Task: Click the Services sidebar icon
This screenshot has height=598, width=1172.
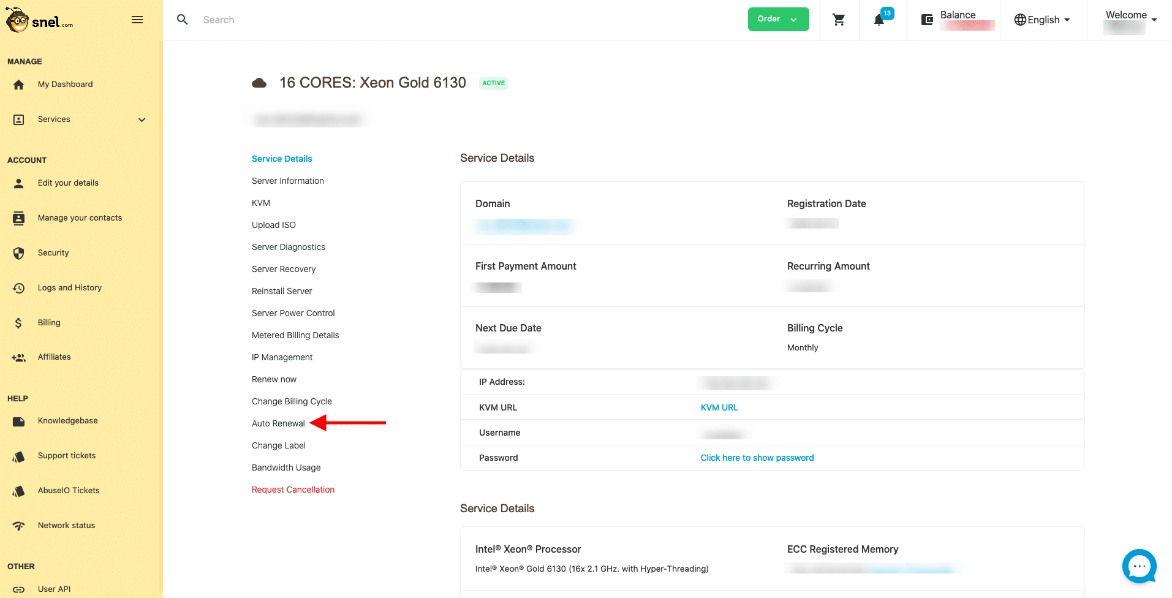Action: point(19,119)
